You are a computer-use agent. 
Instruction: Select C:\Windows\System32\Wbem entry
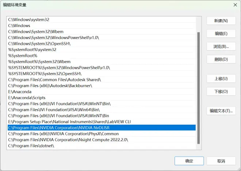102,32
